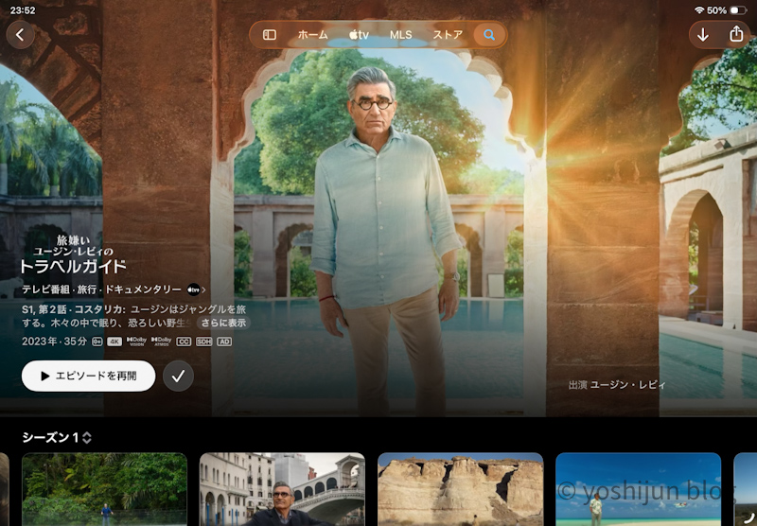
Task: Open the sidebar panel icon
Action: click(x=270, y=35)
